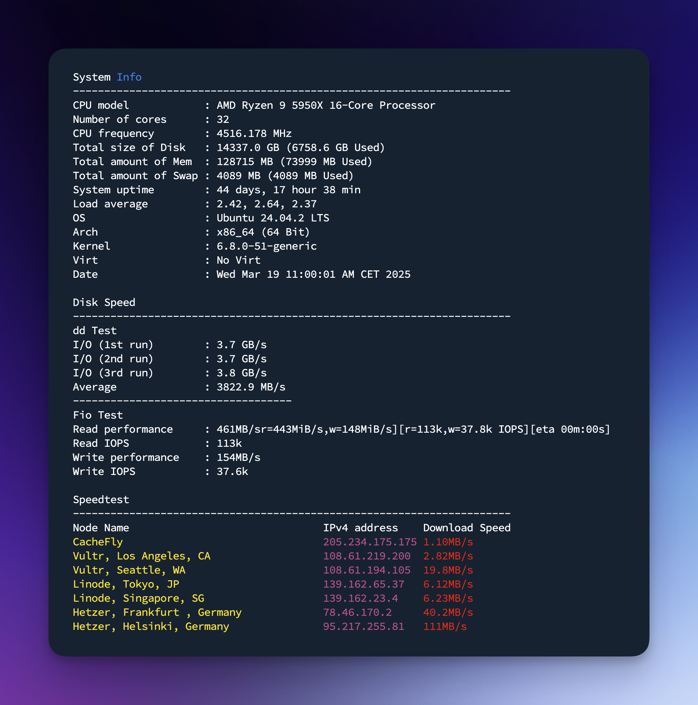
Task: Click the 'Hetzer, Helsinki, Germany' node
Action: click(151, 626)
